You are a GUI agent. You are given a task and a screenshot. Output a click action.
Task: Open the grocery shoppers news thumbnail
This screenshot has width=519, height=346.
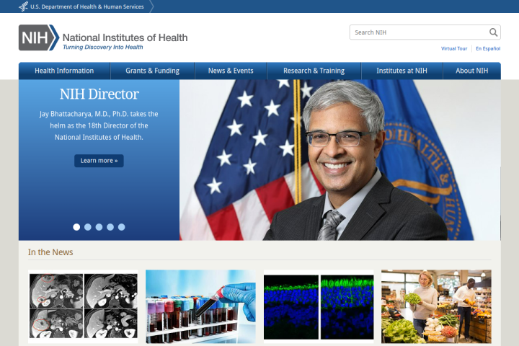(x=436, y=306)
